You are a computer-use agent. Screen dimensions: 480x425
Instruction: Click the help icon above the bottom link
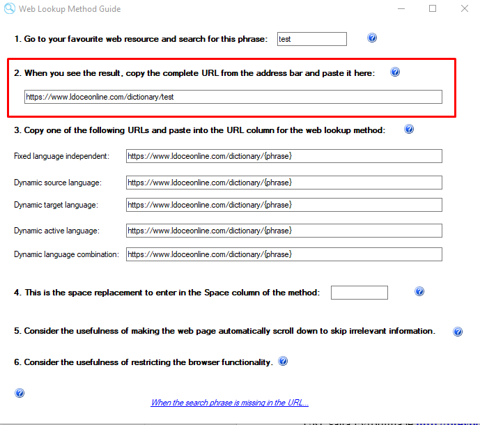pos(20,393)
